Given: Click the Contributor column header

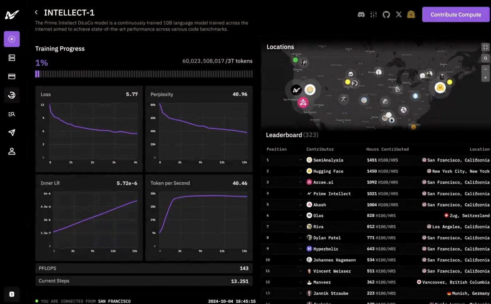Looking at the screenshot, I should (x=320, y=149).
